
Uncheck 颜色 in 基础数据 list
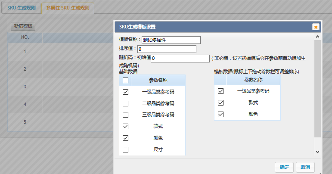pos(126,138)
